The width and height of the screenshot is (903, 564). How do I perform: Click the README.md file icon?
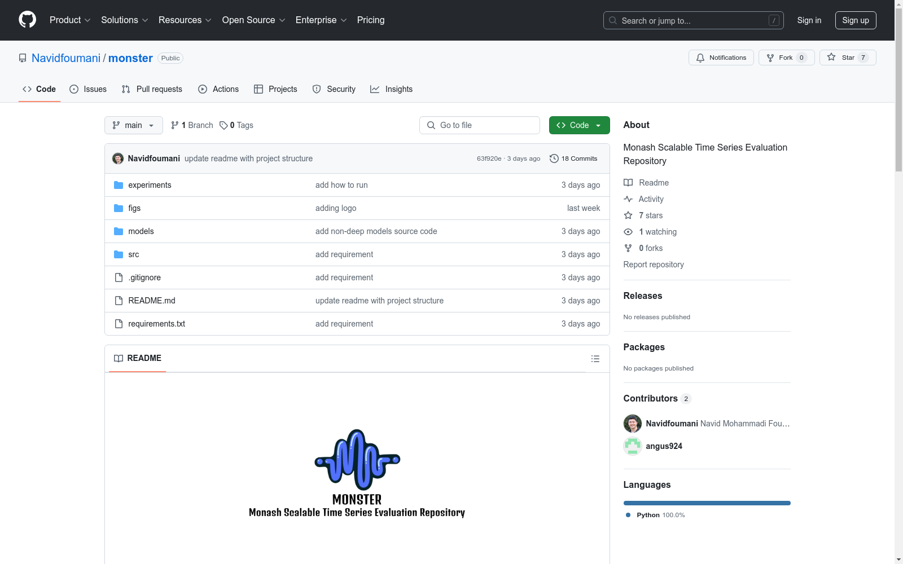[119, 301]
